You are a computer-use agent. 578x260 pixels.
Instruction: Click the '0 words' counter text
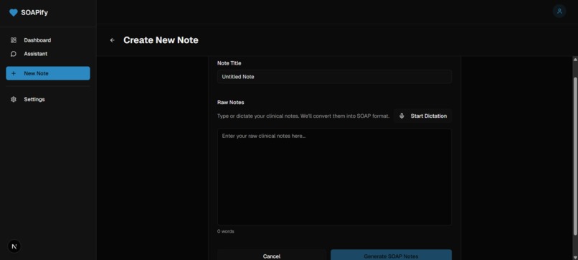pyautogui.click(x=226, y=231)
